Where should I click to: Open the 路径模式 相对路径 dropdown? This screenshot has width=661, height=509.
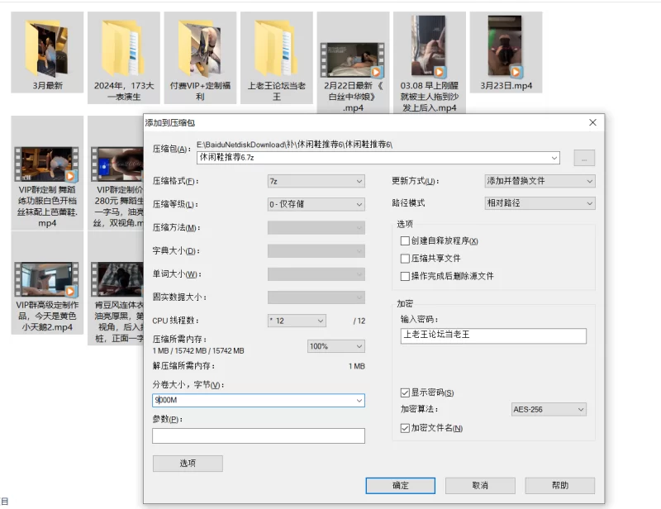540,203
